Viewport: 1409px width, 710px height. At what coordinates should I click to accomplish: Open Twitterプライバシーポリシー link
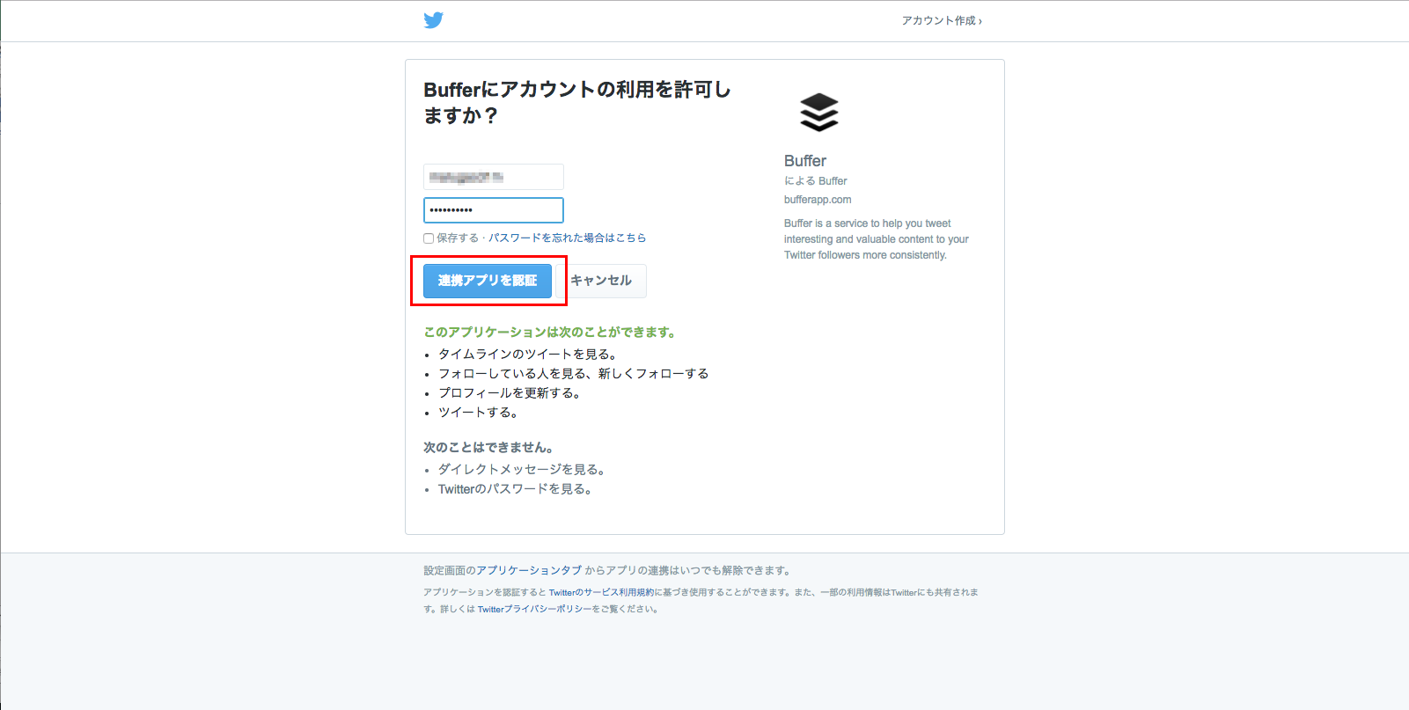pos(534,609)
